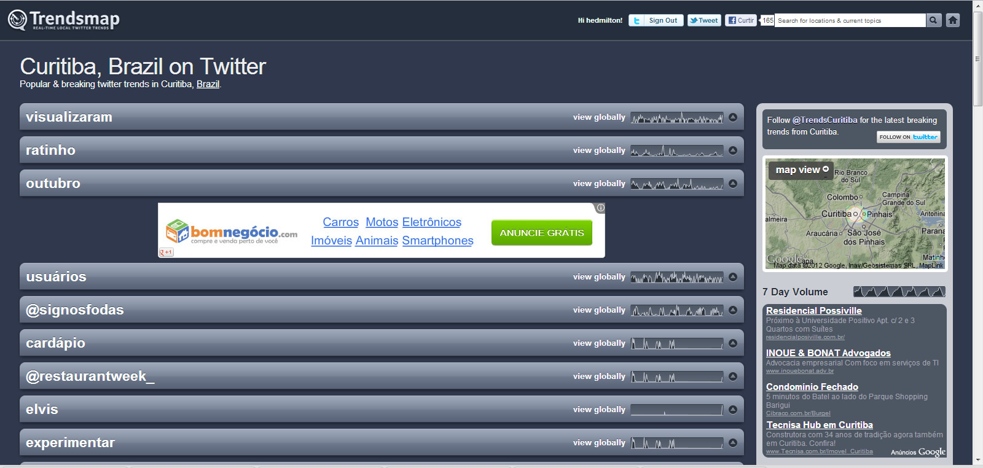Click the Tweet share button
983x468 pixels.
click(703, 20)
